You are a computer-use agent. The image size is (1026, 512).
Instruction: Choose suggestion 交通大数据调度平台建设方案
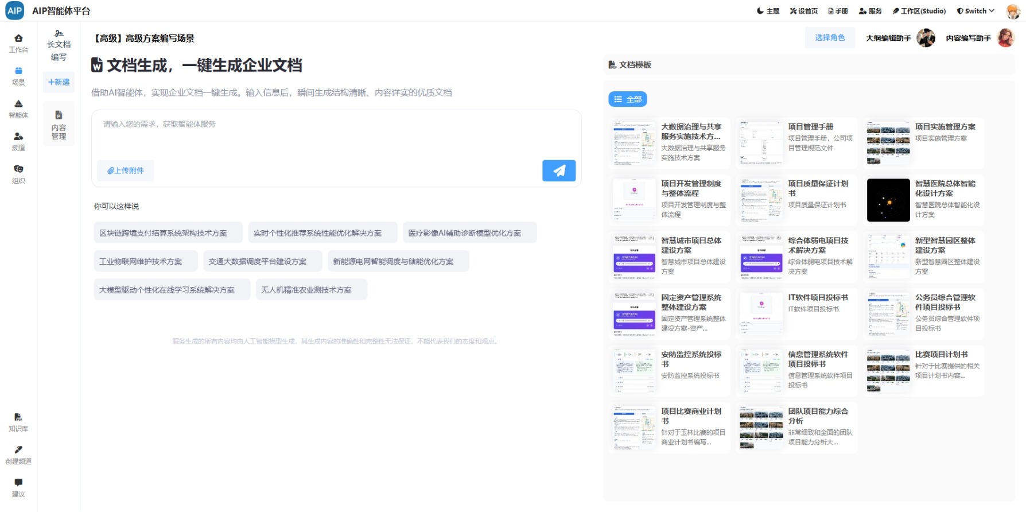263,262
